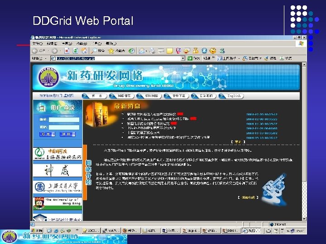Switch to the 'dcgrid...' taskbar window

pos(191,230)
